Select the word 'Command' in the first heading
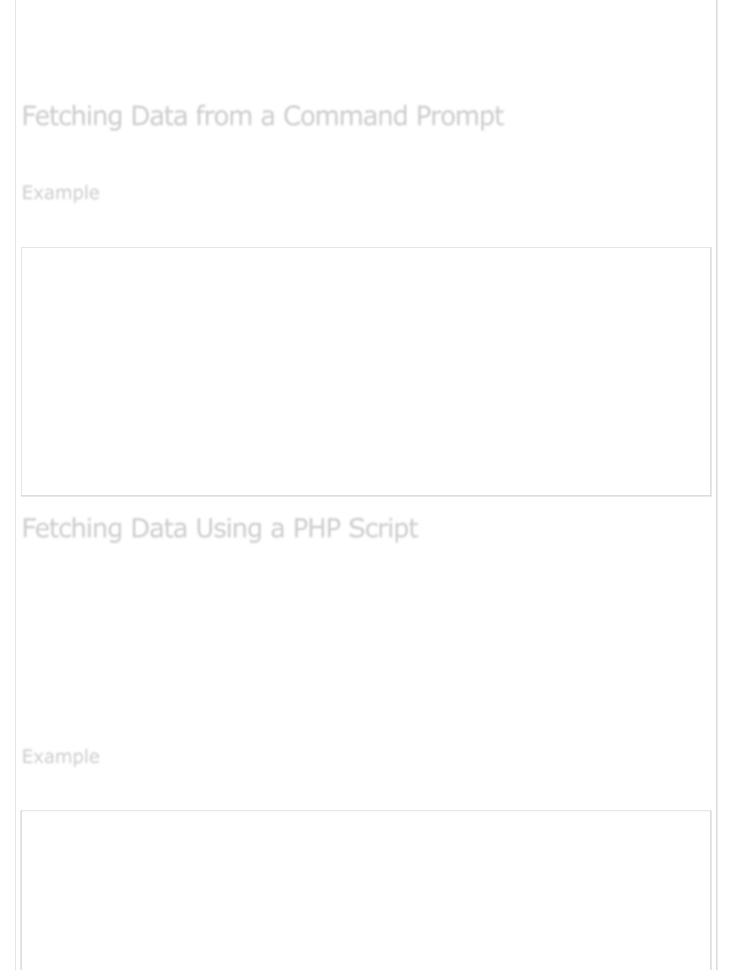The height and width of the screenshot is (970, 732). (345, 116)
